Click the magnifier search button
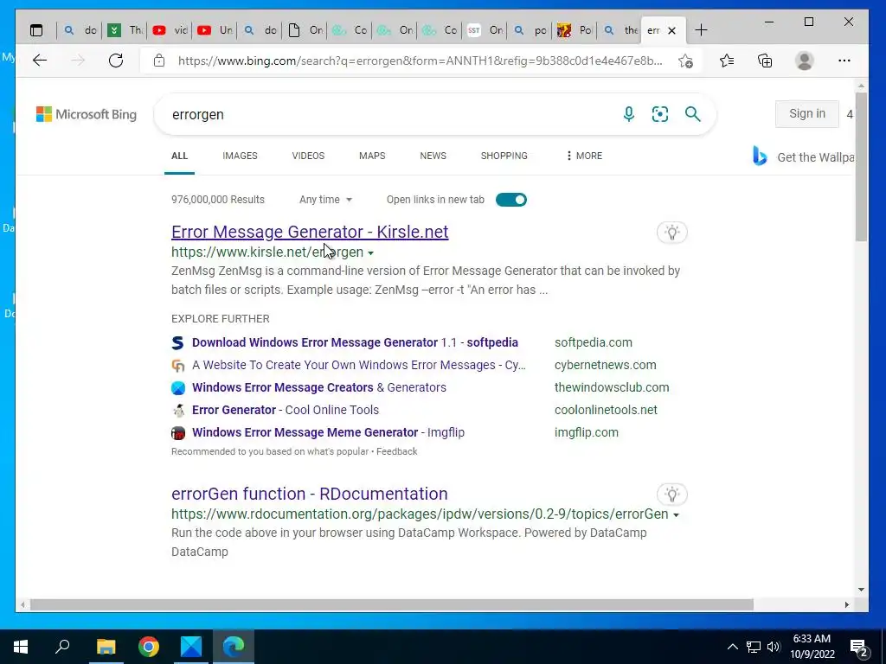Viewport: 886px width, 664px height. pyautogui.click(x=693, y=114)
